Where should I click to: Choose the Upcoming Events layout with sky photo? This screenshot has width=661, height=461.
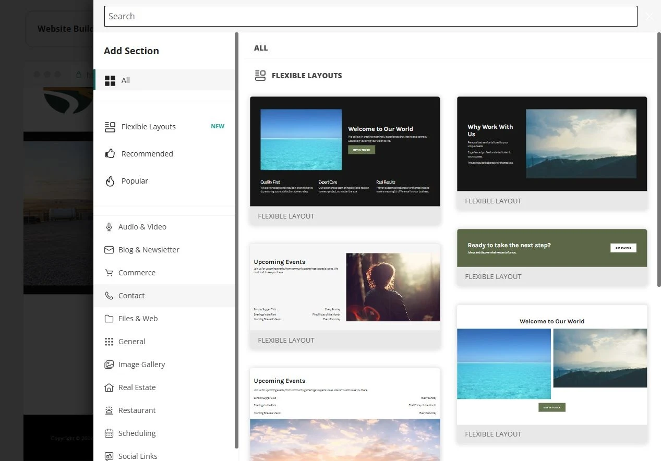click(345, 415)
